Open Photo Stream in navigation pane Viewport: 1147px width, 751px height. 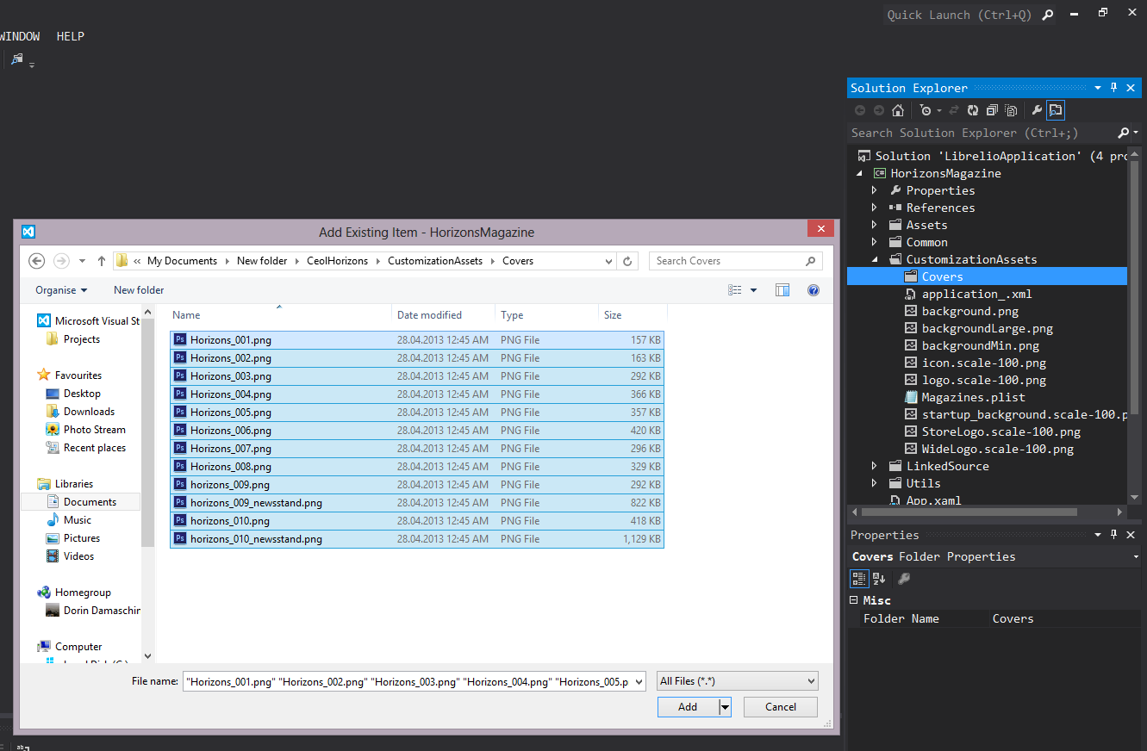click(x=94, y=430)
